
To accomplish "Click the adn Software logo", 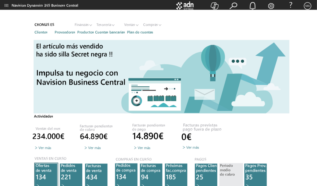I will (185, 6).
